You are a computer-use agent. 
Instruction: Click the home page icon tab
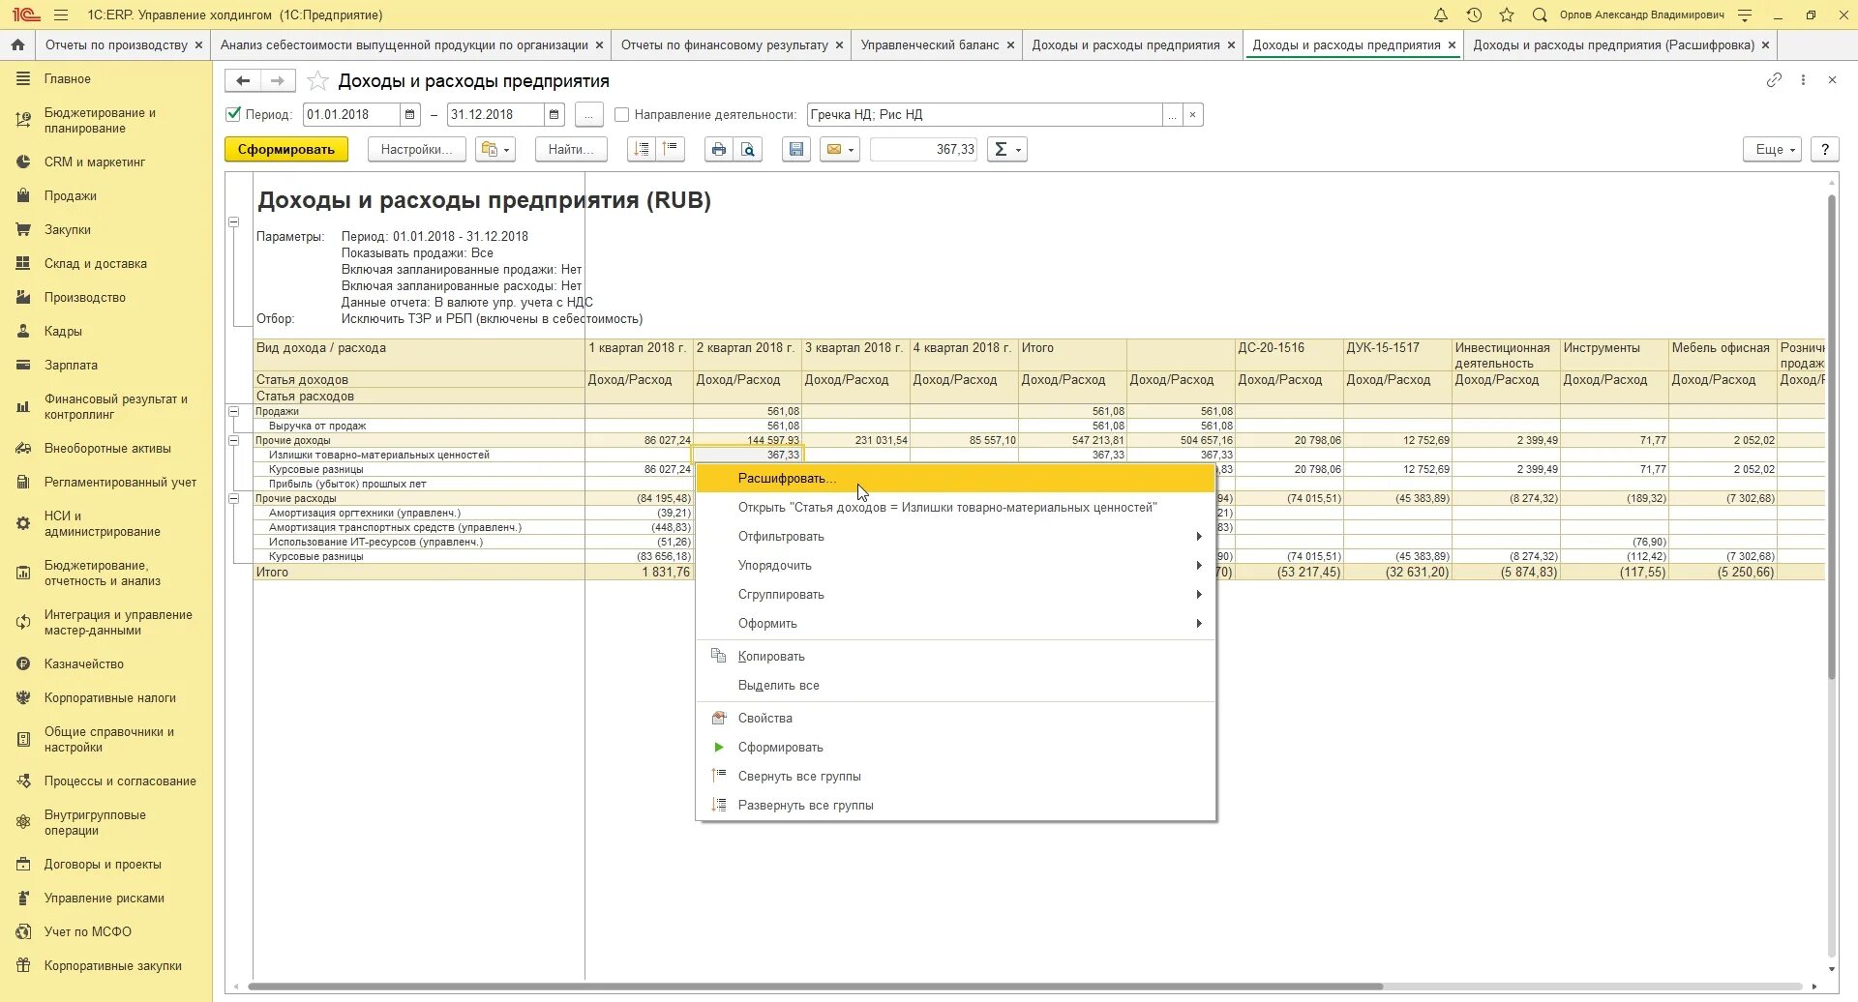[x=17, y=44]
